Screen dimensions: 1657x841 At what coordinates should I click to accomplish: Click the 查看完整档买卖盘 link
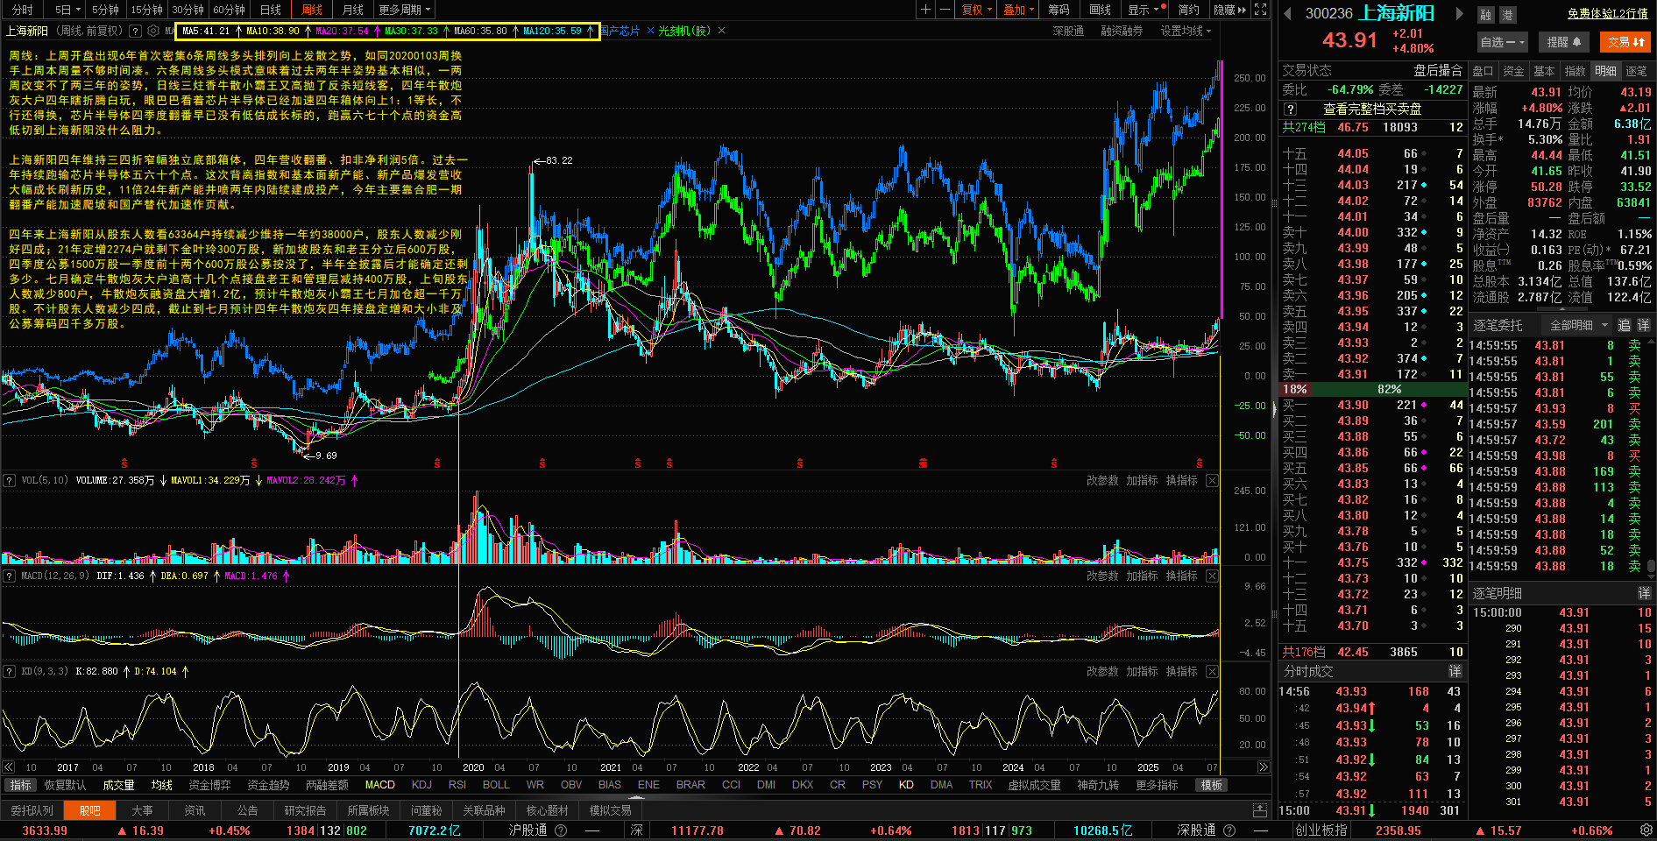(1373, 110)
